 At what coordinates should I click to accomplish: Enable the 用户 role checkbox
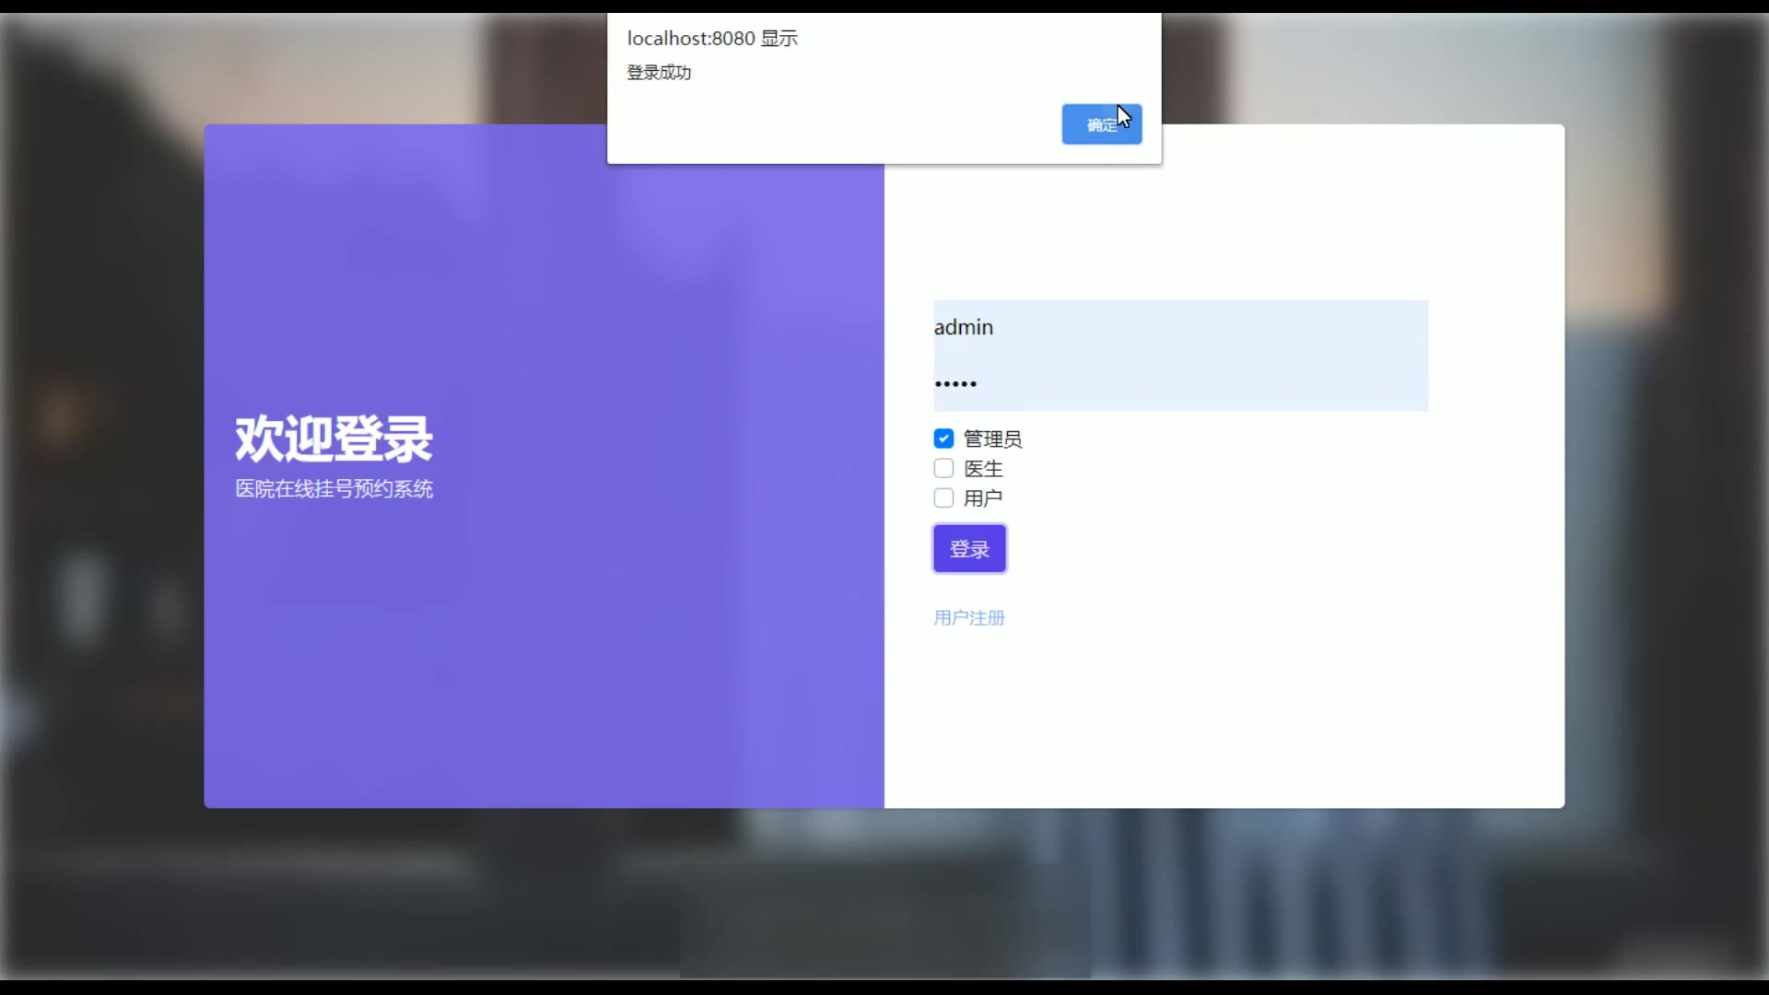(943, 497)
